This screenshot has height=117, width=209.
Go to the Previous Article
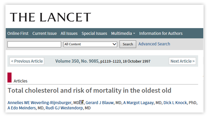[x=27, y=61]
